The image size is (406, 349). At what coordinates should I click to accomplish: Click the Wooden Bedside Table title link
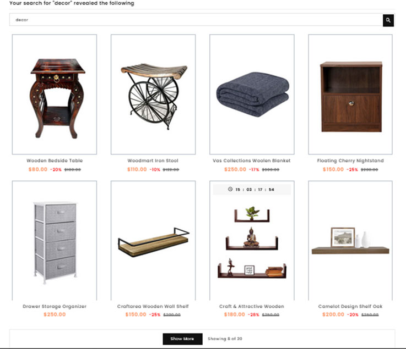tap(55, 160)
